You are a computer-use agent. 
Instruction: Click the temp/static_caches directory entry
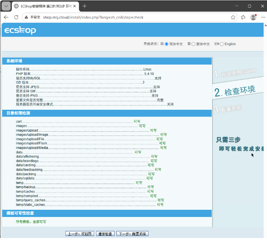click(x=30, y=205)
